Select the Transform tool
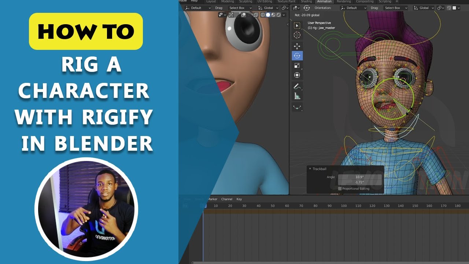 297,75
